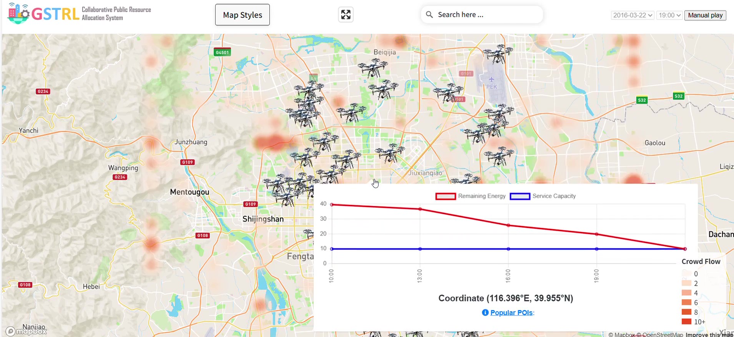
Task: Click the PEK airport plane icon
Action: [x=492, y=79]
